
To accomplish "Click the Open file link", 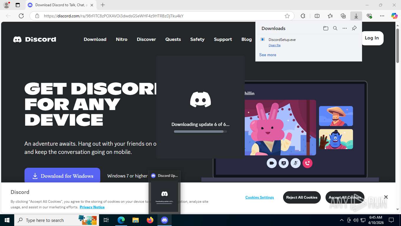I will pos(275,45).
